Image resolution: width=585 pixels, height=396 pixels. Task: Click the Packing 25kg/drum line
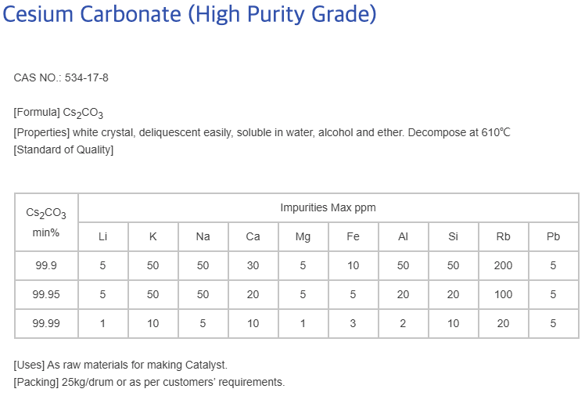pos(149,382)
